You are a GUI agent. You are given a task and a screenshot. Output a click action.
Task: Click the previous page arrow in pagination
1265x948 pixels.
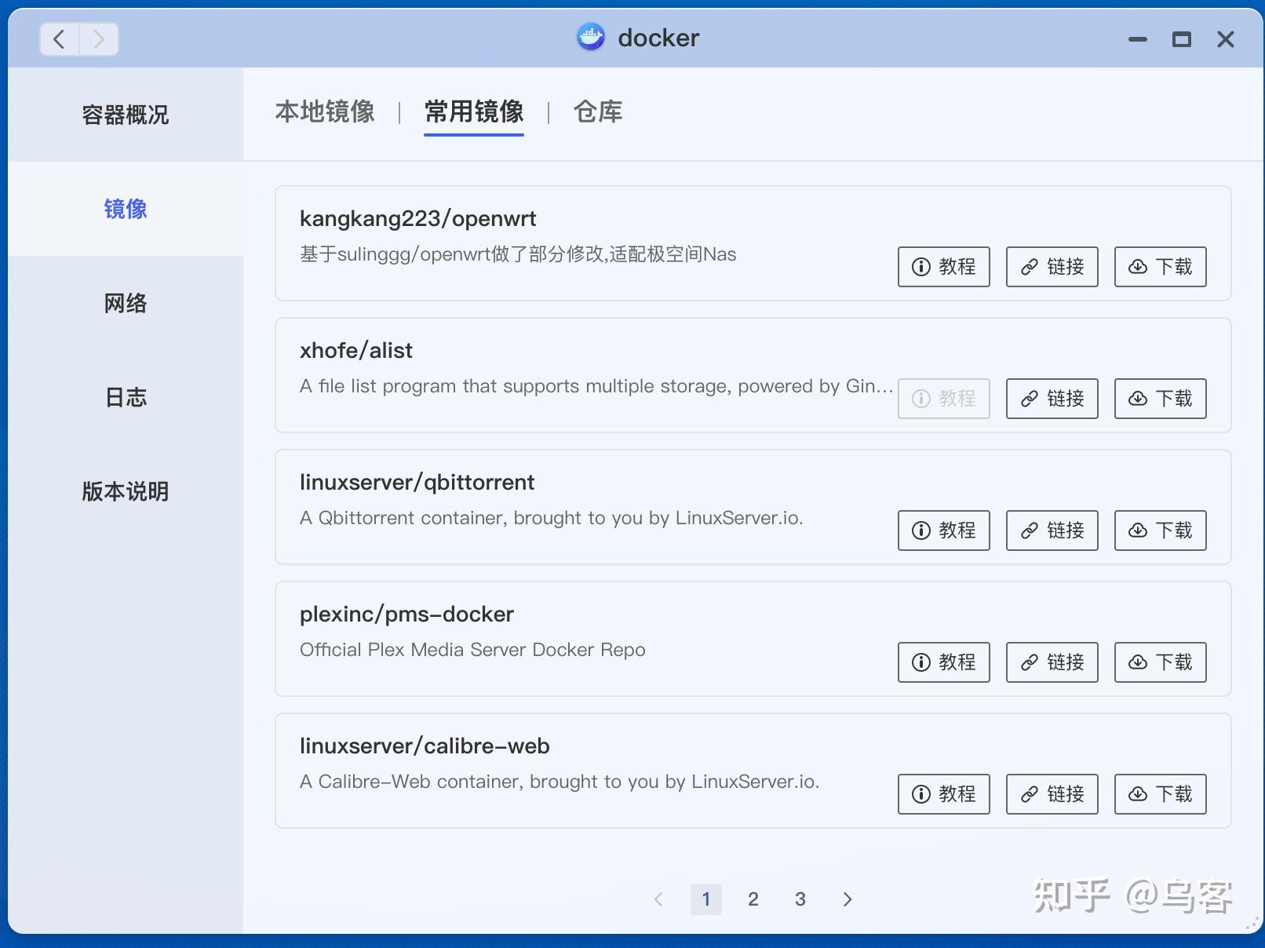coord(659,899)
